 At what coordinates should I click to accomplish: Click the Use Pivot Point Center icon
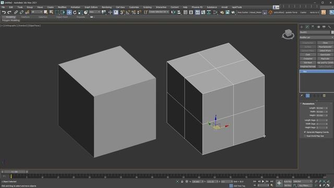104,13
